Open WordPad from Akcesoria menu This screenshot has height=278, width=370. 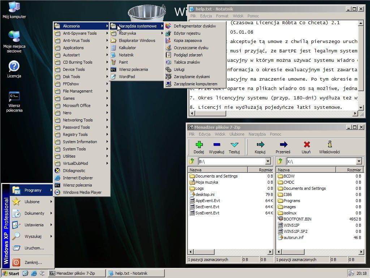pyautogui.click(x=137, y=77)
